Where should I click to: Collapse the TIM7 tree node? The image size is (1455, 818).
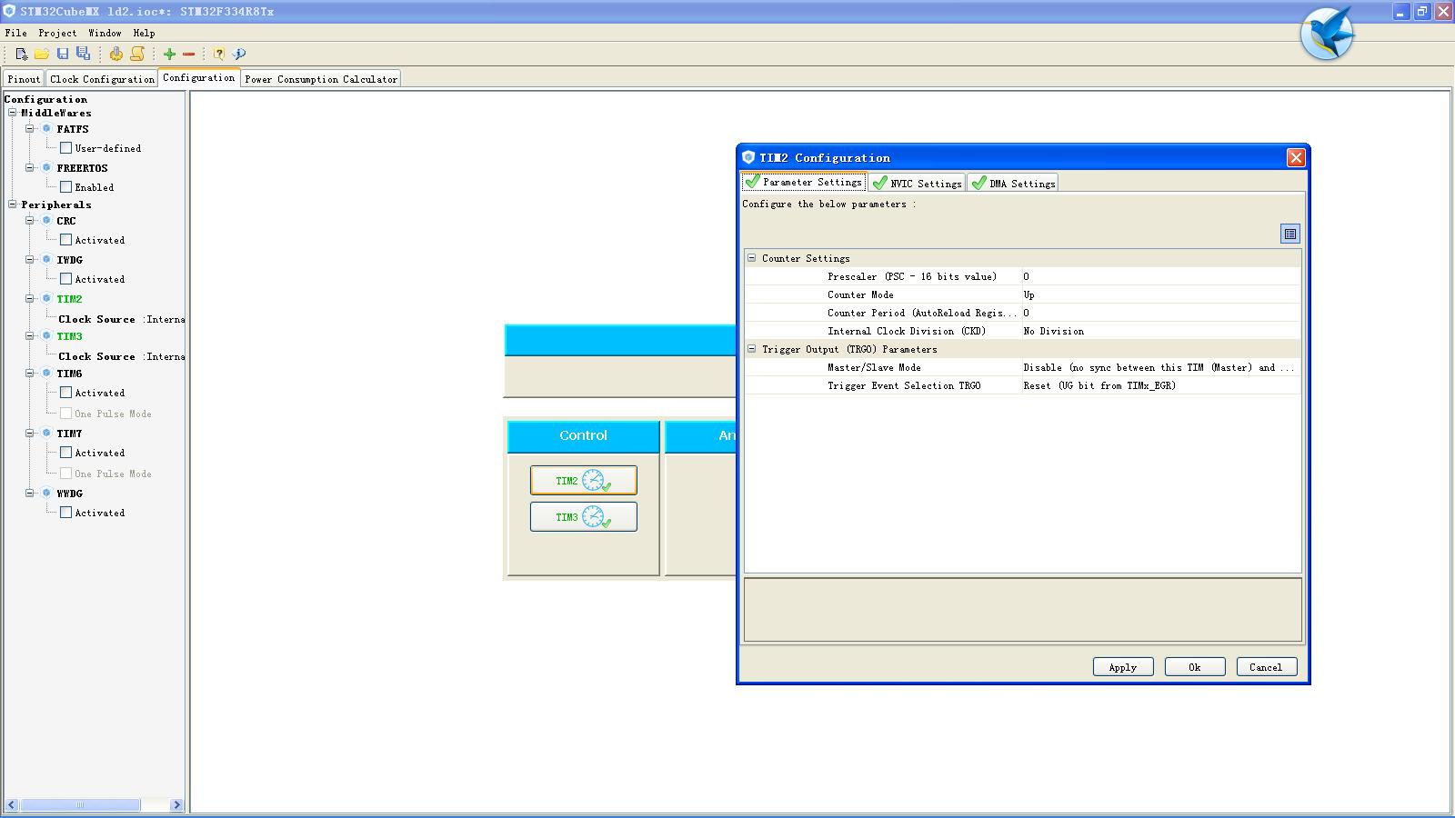click(x=30, y=434)
